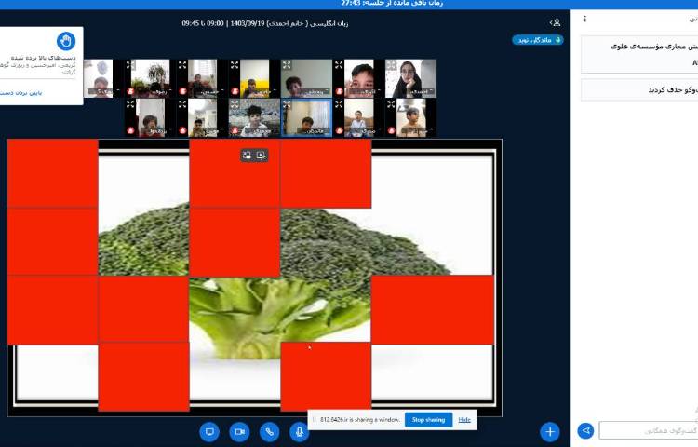Click the send message arrow icon
Viewport: 698px width, 447px height.
(585, 430)
